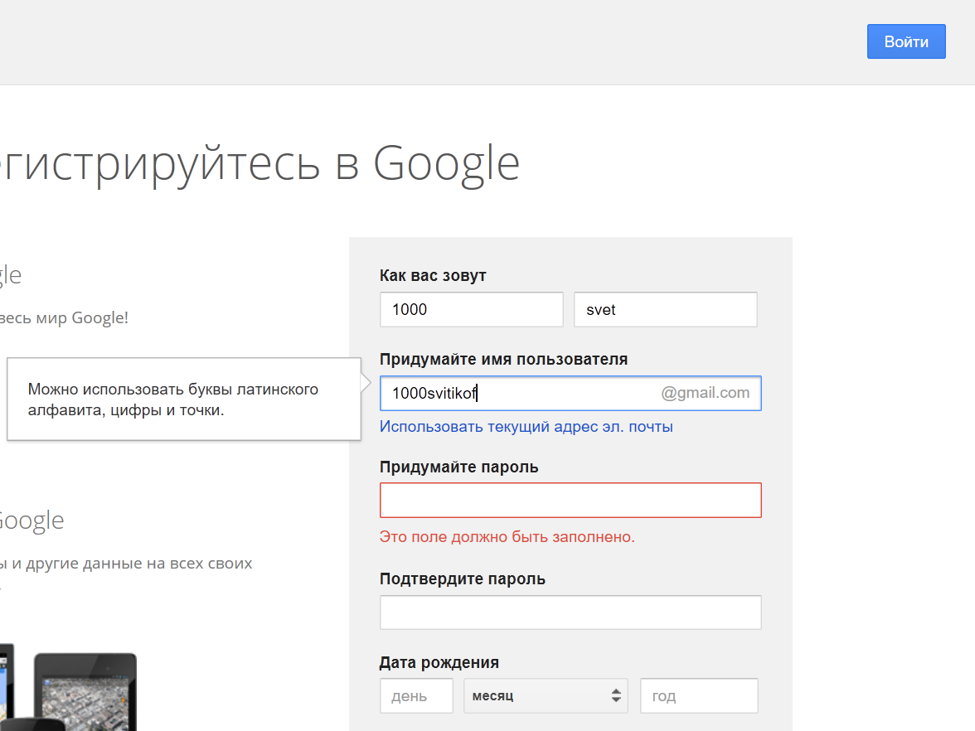Open the месяц month dropdown
The width and height of the screenshot is (975, 731).
(546, 695)
